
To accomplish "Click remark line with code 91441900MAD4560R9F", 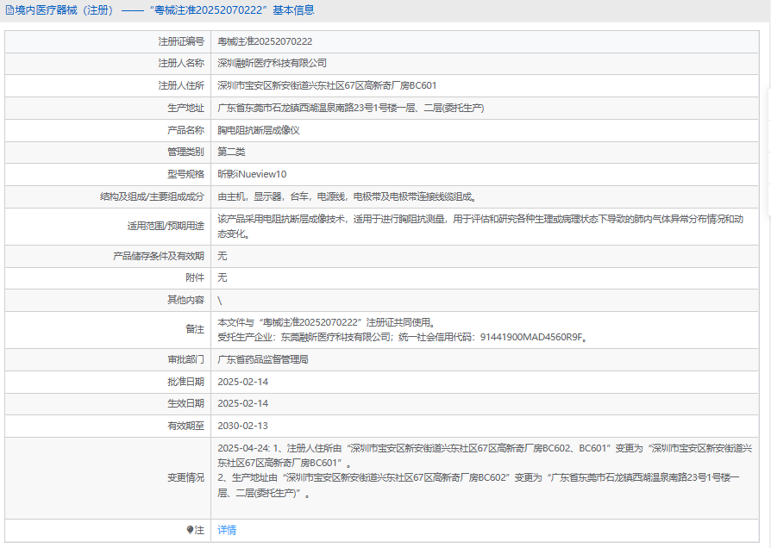I will [x=404, y=337].
